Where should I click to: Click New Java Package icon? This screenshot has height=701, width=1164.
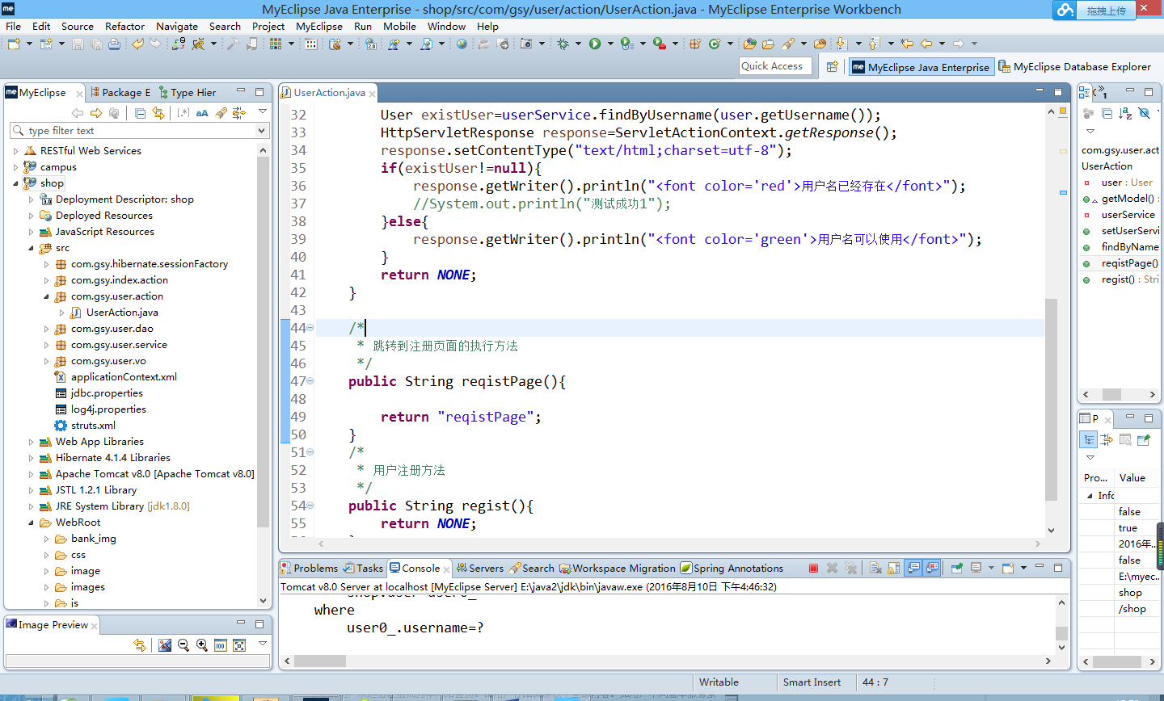[x=694, y=44]
